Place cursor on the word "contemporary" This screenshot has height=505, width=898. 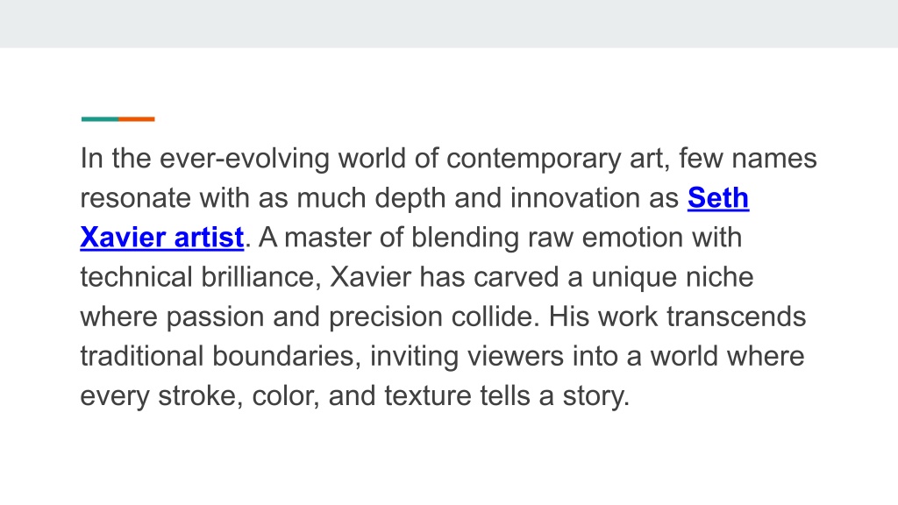pos(534,160)
